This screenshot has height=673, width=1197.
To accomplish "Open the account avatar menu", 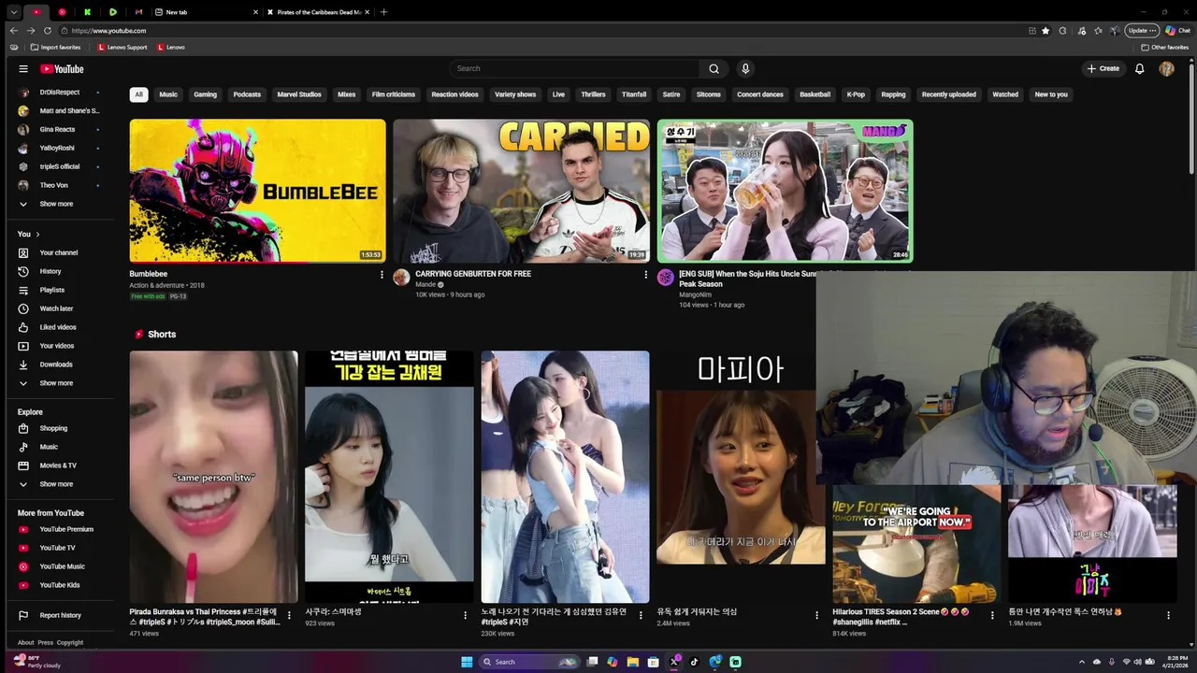I will pos(1166,68).
